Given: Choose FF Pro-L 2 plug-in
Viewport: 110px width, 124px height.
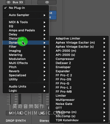Looking at the screenshot, I should [x=79, y=88].
